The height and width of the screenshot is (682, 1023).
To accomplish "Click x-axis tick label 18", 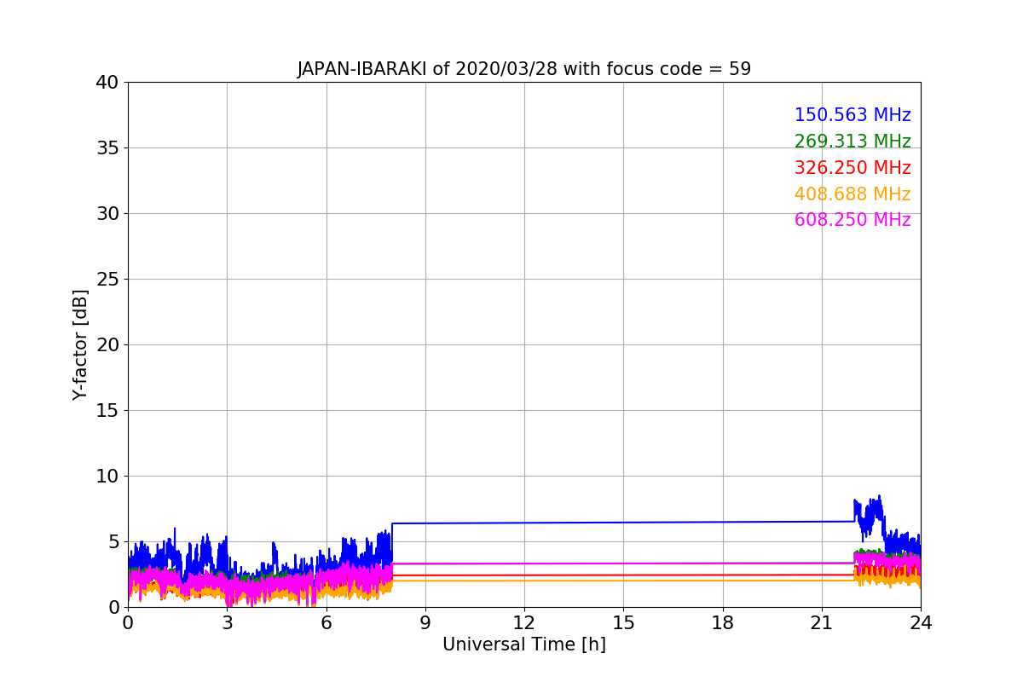I will (x=722, y=623).
